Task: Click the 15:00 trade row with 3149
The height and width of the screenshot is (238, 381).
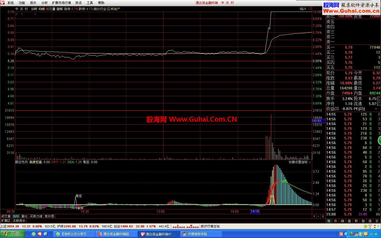Action: point(353,214)
